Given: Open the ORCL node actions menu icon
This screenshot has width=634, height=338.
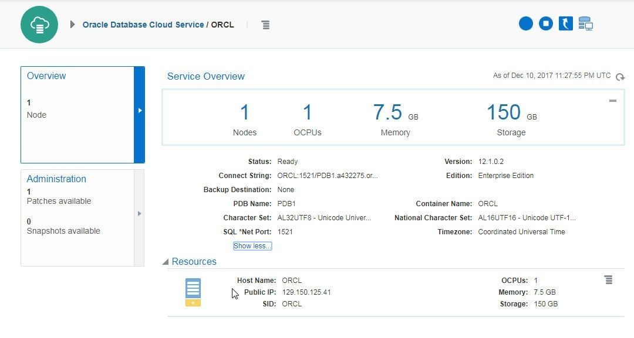Looking at the screenshot, I should pos(609,279).
